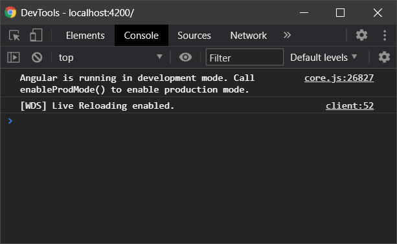Select the Live Reloading enabled message
This screenshot has height=244, width=397.
[97, 105]
